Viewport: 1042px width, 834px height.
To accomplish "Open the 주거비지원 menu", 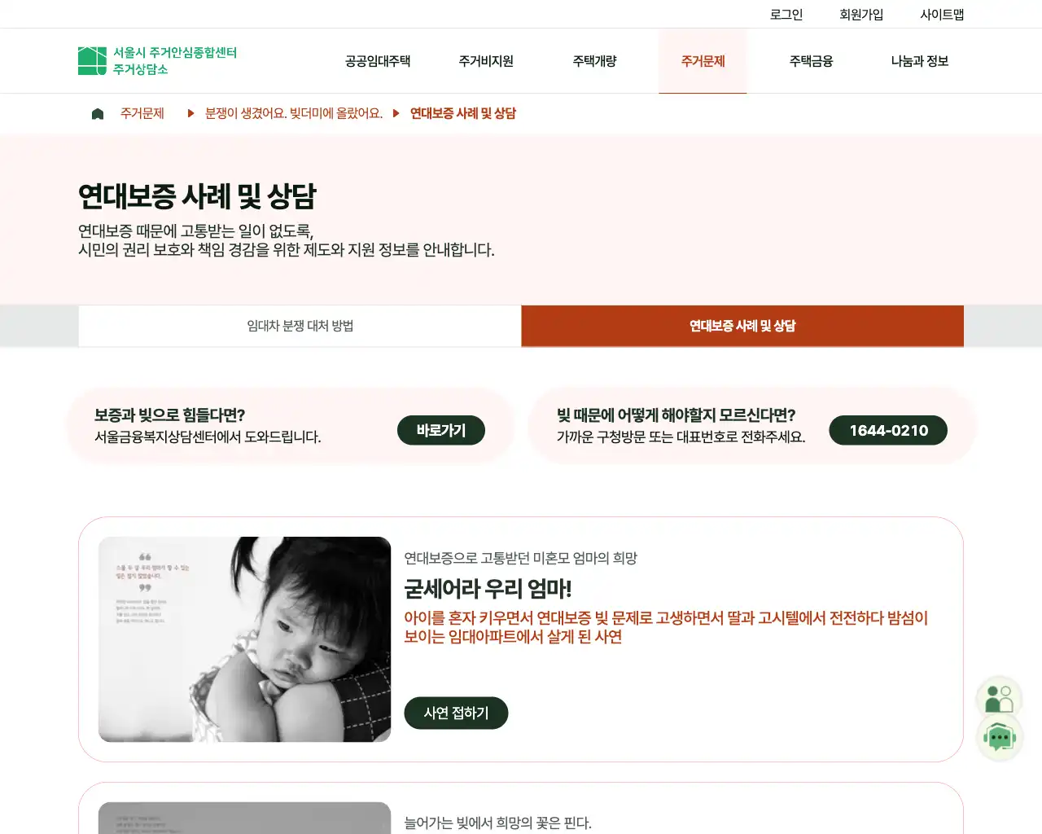I will (x=486, y=61).
